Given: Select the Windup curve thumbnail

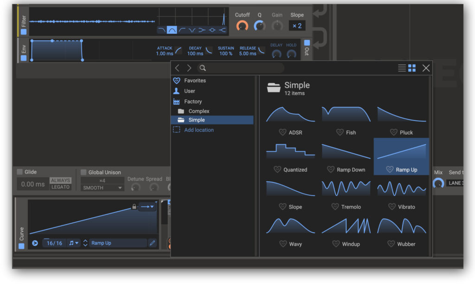Looking at the screenshot, I should coord(346,226).
